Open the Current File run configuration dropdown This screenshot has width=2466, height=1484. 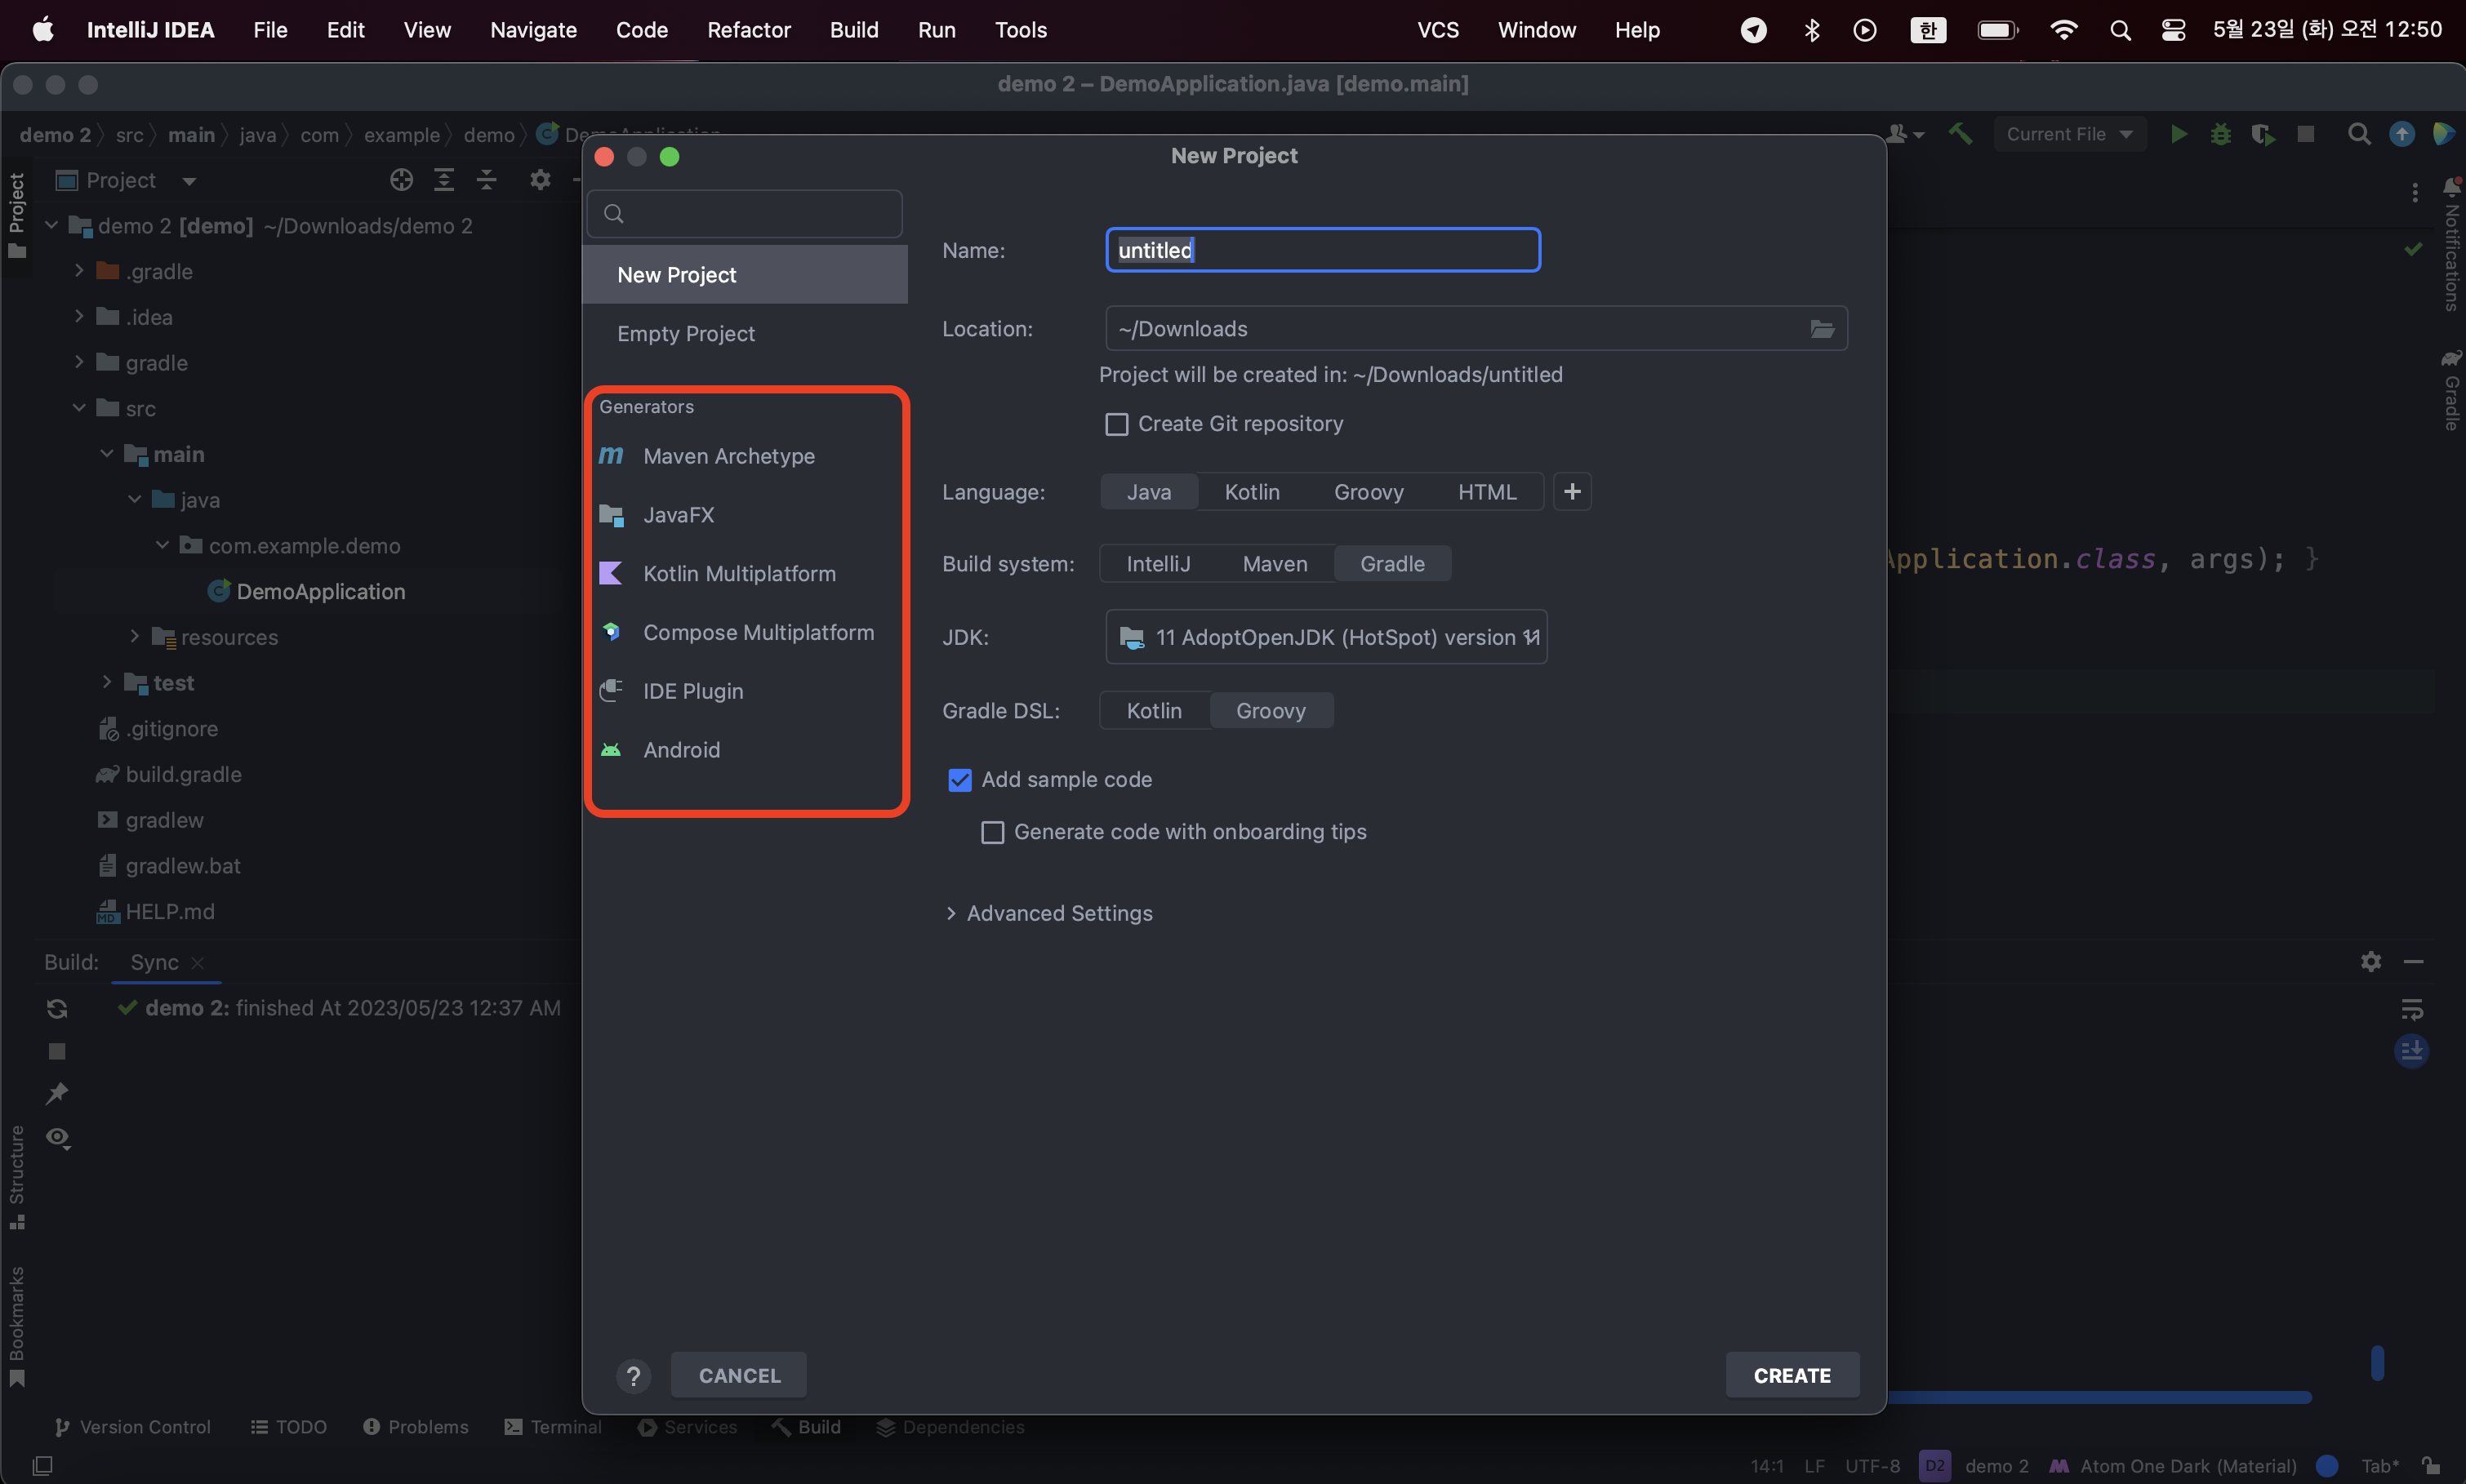(x=2068, y=134)
